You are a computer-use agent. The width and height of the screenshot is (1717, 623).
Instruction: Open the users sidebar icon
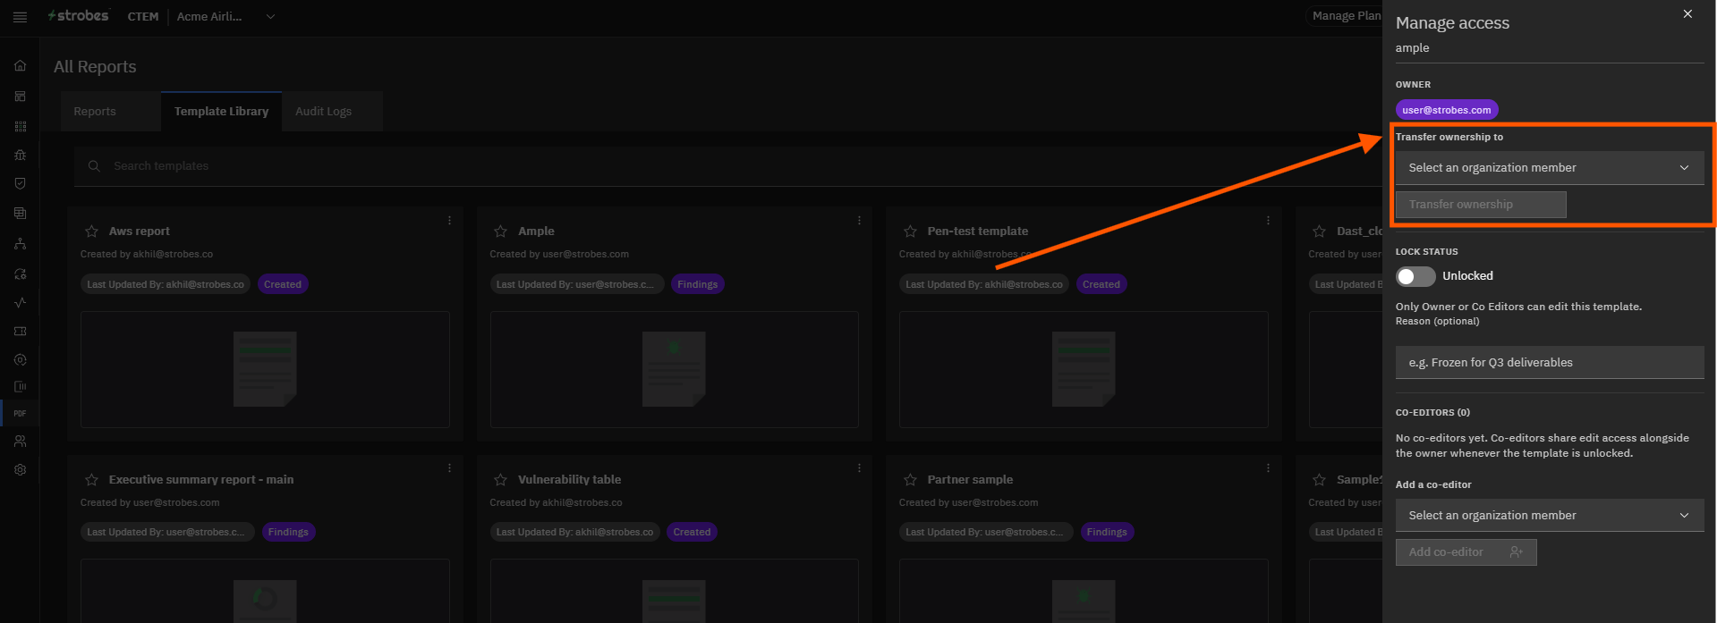[x=20, y=441]
